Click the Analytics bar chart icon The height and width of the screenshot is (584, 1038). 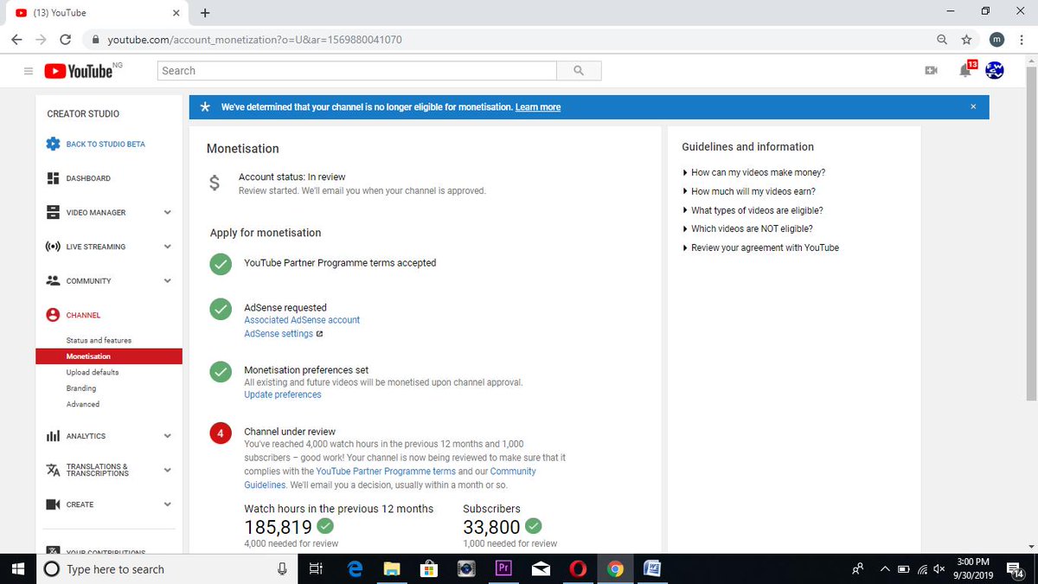[53, 436]
